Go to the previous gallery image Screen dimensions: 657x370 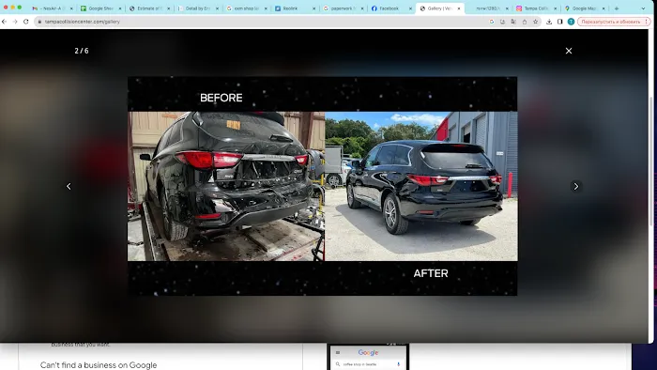69,187
